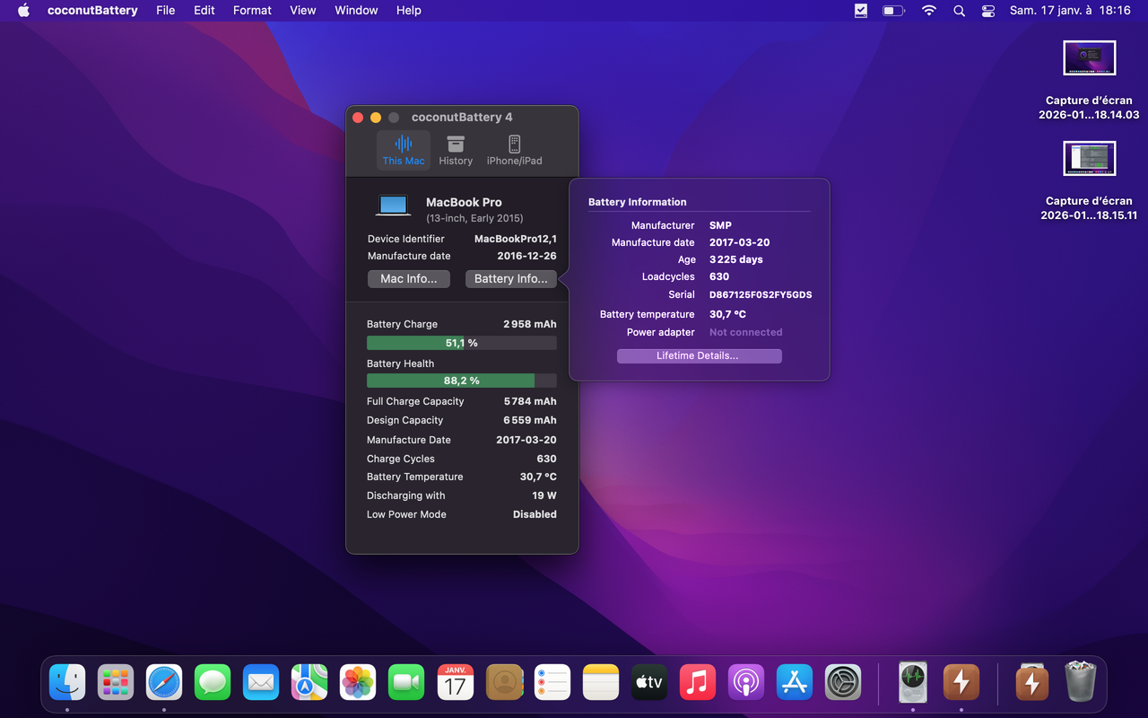Screen dimensions: 1148x718
Task: Launch Safari from the Dock
Action: point(164,682)
